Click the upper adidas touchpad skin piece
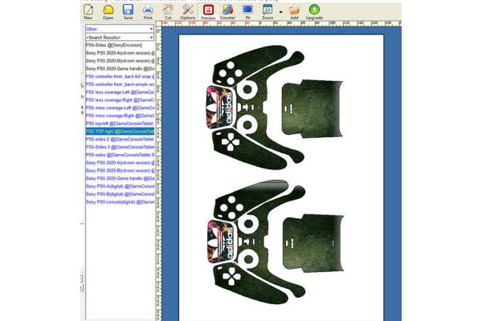This screenshot has width=482, height=321. [219, 107]
